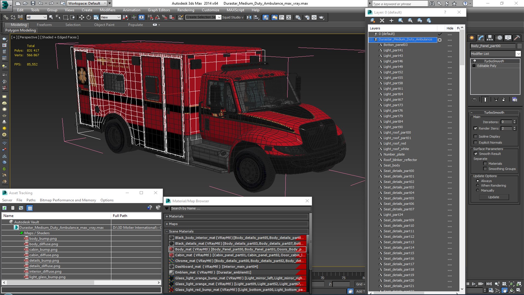
Task: Toggle the Angle Snap icon
Action: [157, 17]
